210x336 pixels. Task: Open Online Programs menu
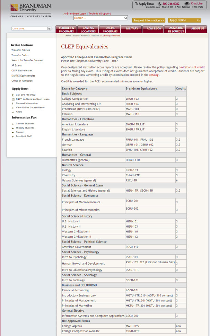(x=110, y=29)
